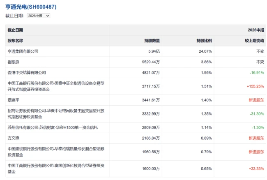Select the -1.30% change value
Screen dimensions: 267x180
click(258, 127)
